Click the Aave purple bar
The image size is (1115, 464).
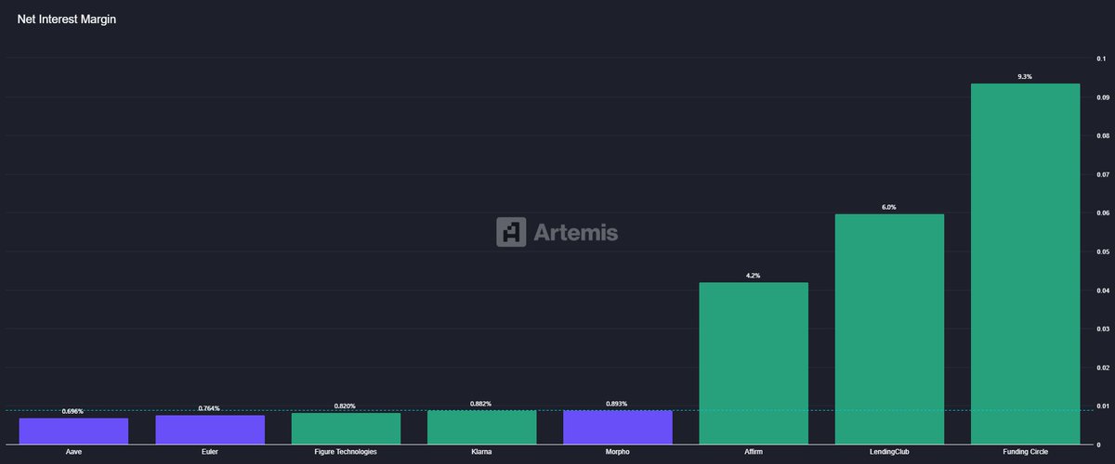[73, 432]
